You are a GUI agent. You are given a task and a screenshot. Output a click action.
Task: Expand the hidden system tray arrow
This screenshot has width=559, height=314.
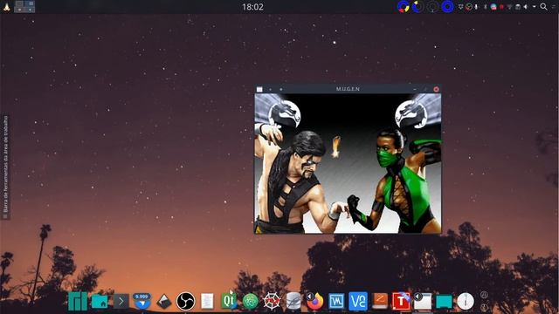pos(534,7)
